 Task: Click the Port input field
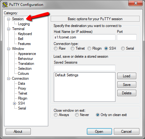pos(127,37)
